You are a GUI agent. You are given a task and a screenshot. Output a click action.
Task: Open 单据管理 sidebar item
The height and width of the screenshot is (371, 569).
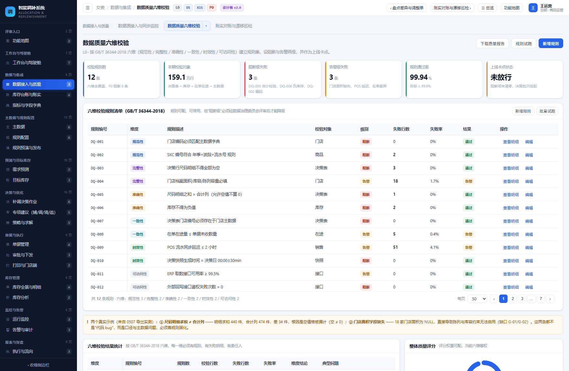pos(38,245)
